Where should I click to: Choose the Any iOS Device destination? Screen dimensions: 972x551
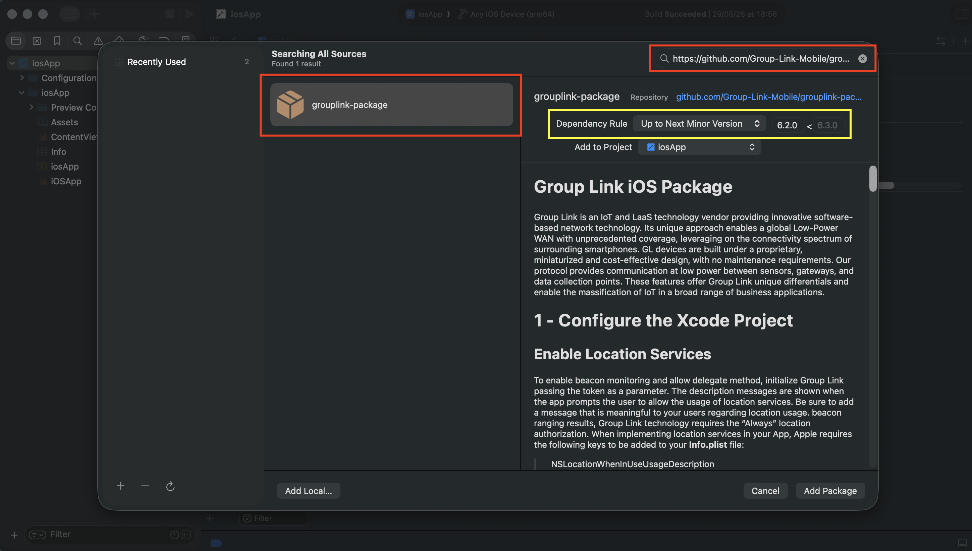[x=506, y=14]
